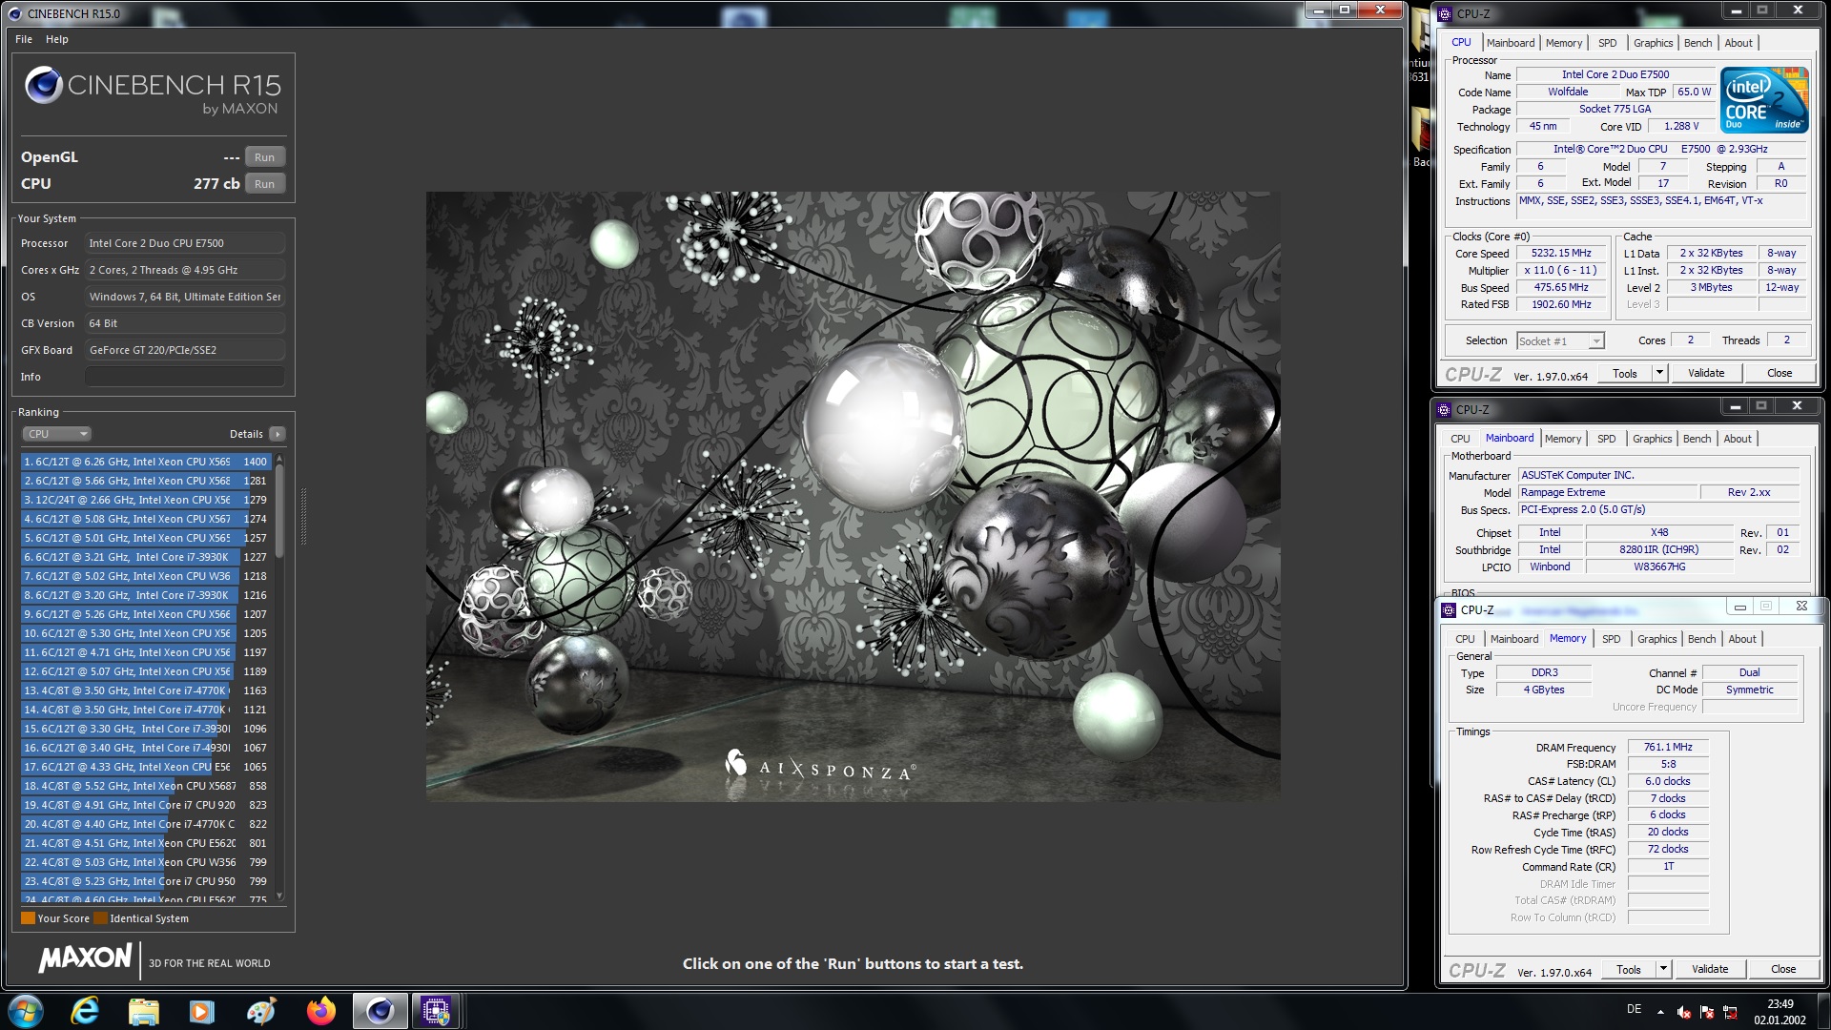The image size is (1831, 1030).
Task: Show hidden system tray icons
Action: click(1660, 1012)
